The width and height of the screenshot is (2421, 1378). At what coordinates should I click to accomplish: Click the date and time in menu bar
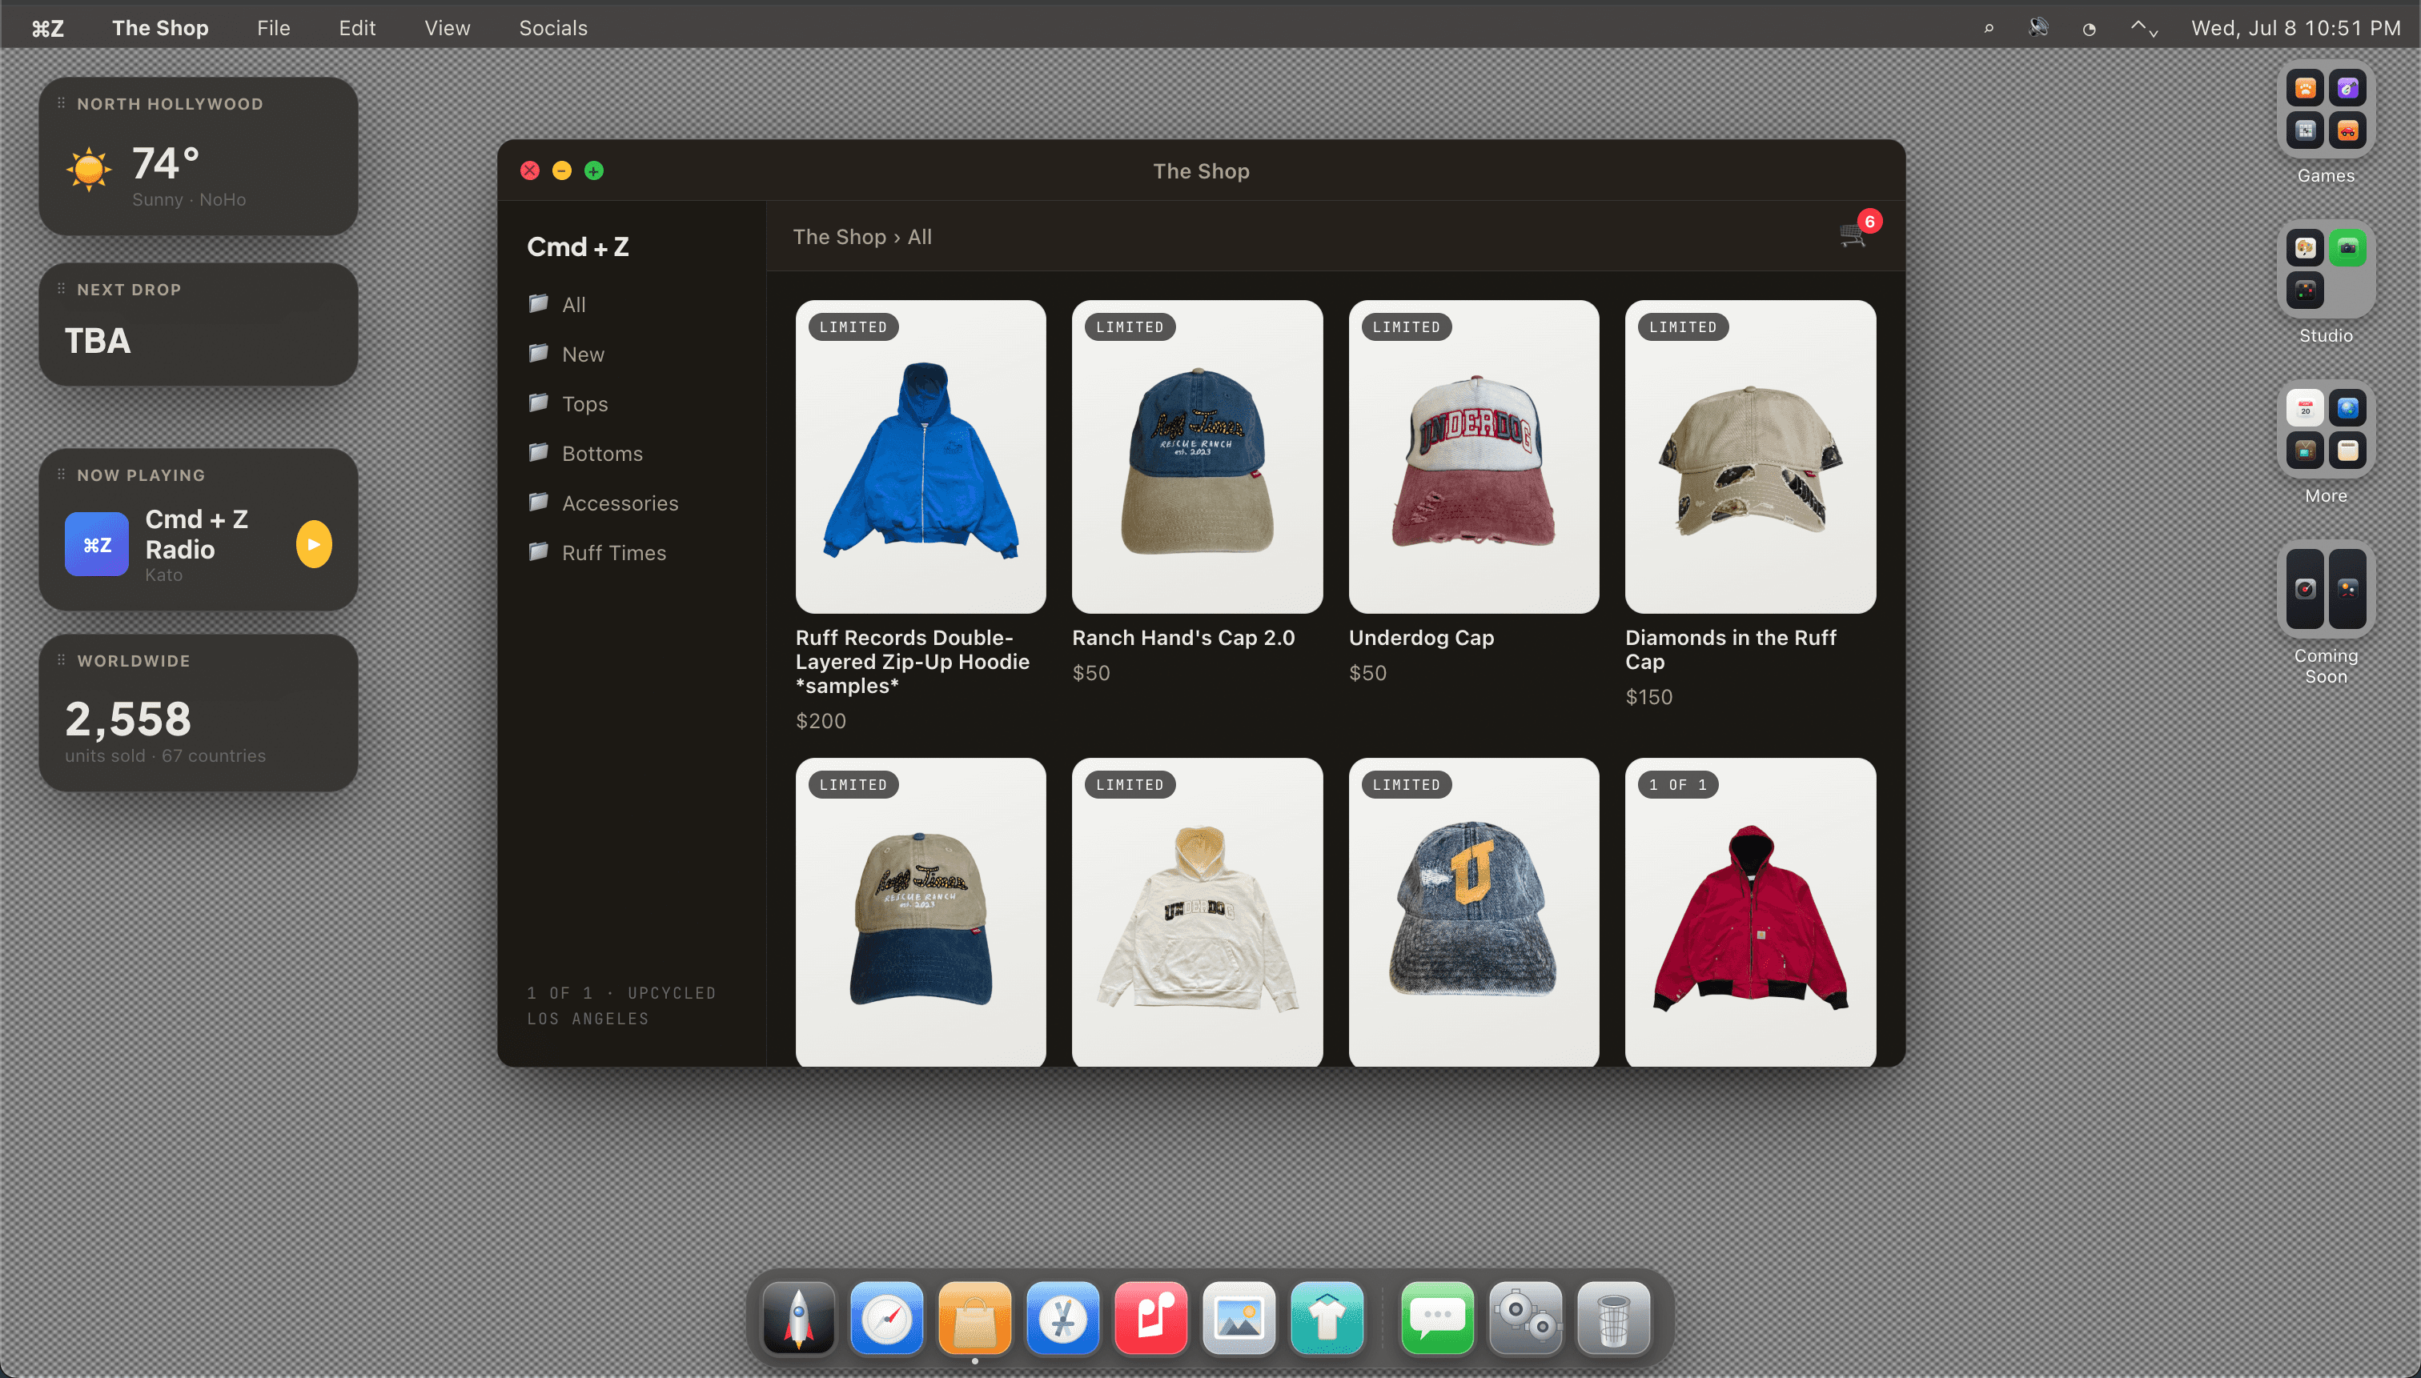2295,28
